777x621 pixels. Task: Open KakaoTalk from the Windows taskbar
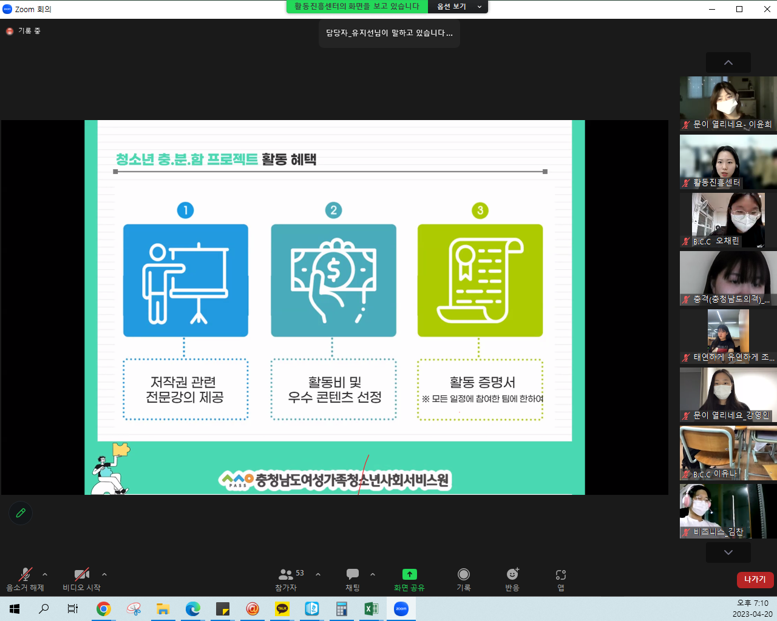pos(282,609)
